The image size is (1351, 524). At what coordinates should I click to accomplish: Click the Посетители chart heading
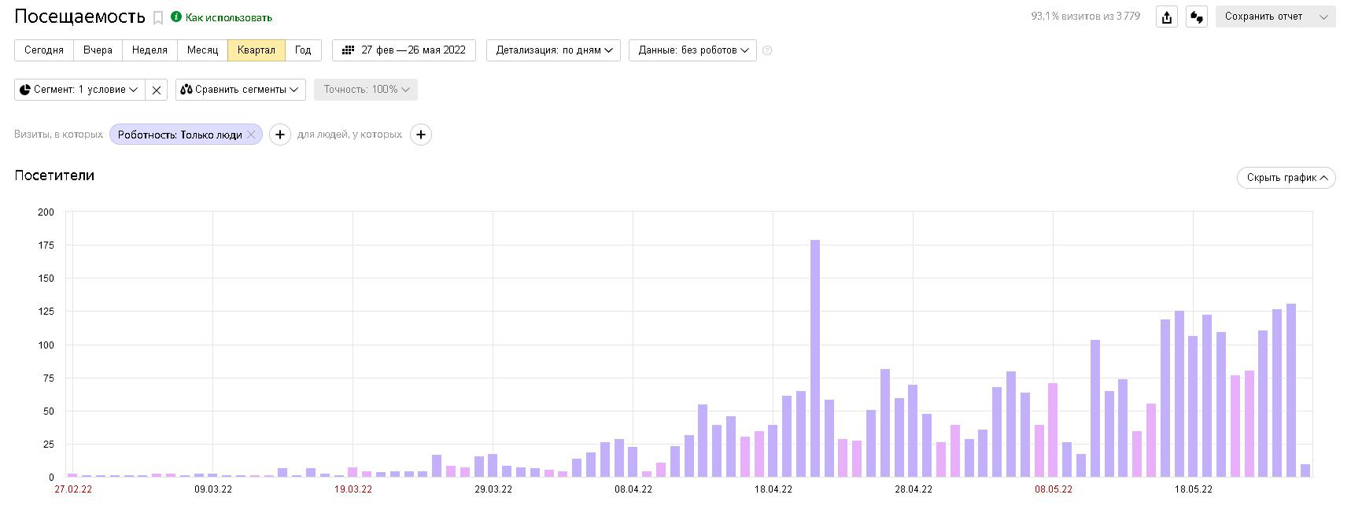(54, 175)
